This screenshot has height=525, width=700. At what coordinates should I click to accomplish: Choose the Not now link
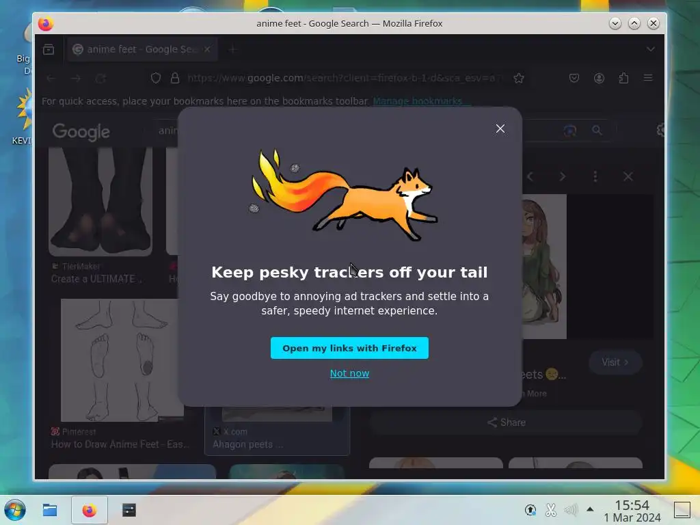pyautogui.click(x=349, y=373)
